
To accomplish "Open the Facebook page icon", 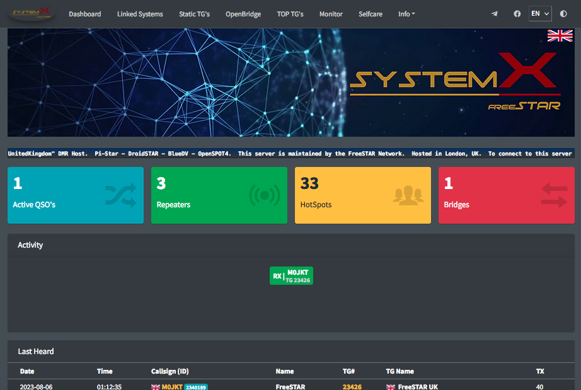I will coord(517,14).
